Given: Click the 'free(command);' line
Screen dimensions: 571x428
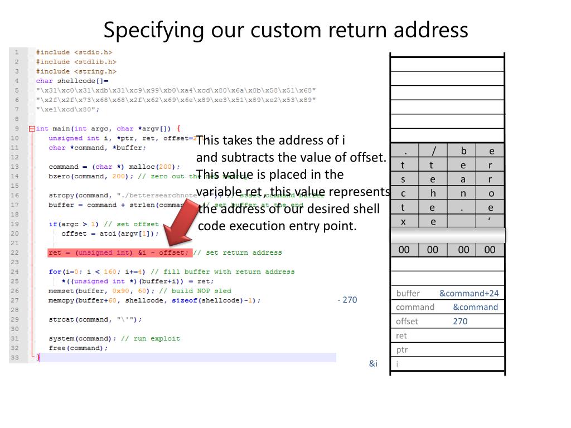Looking at the screenshot, I should (78, 348).
